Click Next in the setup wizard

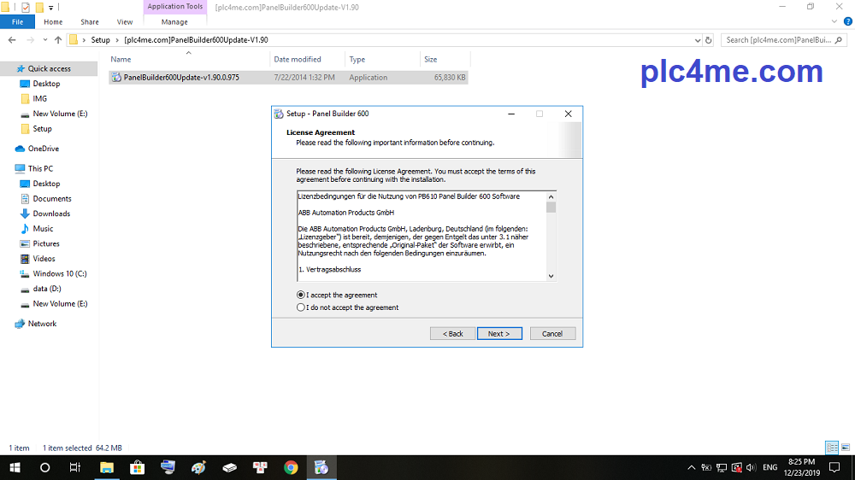[x=499, y=333]
